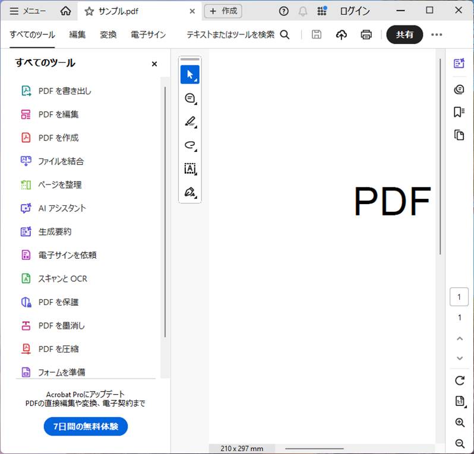Open PDF を作成 tool
Viewport: 474px width, 454px height.
point(50,138)
